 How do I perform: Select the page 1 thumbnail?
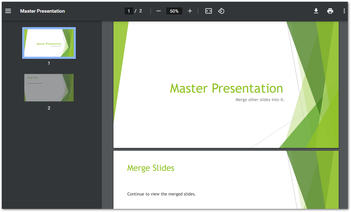[x=49, y=43]
